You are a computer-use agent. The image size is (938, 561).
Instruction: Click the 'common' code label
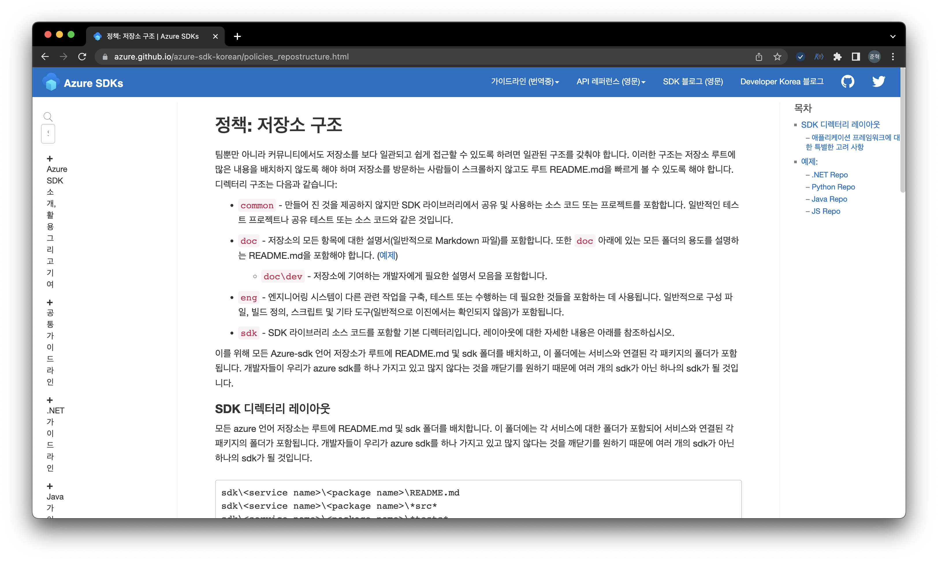tap(257, 206)
